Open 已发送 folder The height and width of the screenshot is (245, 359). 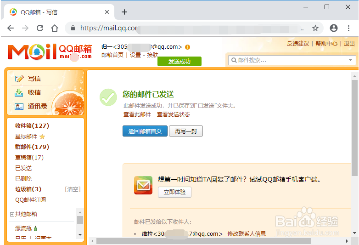23,168
